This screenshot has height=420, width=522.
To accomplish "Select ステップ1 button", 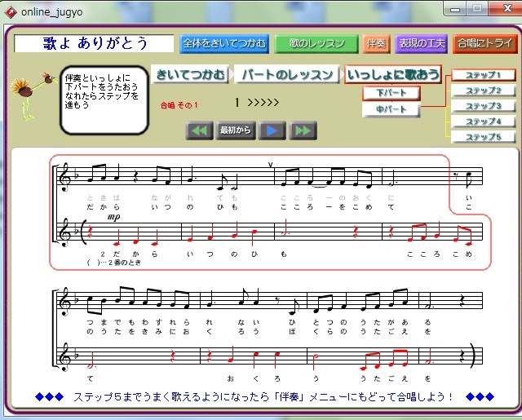I will point(484,75).
